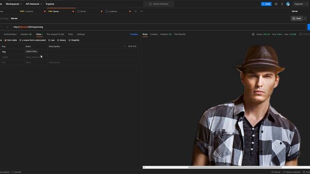
Task: Open the tab options ellipsis menu
Action: [x=141, y=11]
